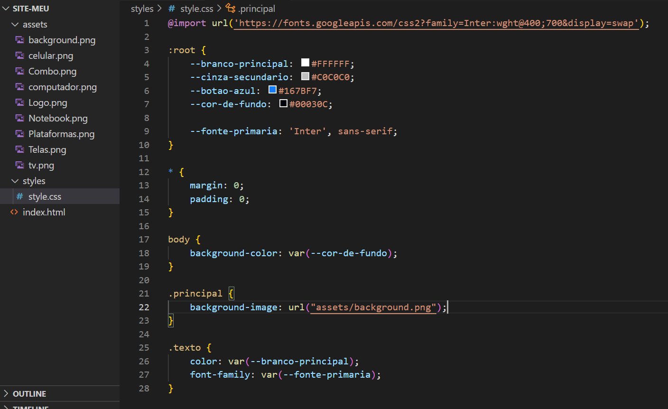Open the blue #167BF7 color swatch
The height and width of the screenshot is (409, 668).
(272, 90)
